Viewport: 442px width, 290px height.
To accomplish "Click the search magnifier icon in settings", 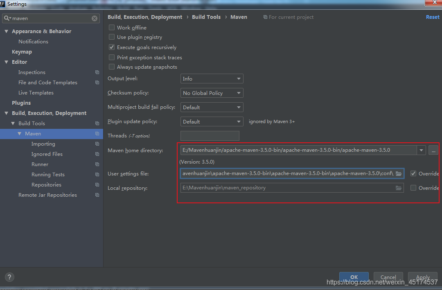I will 7,18.
